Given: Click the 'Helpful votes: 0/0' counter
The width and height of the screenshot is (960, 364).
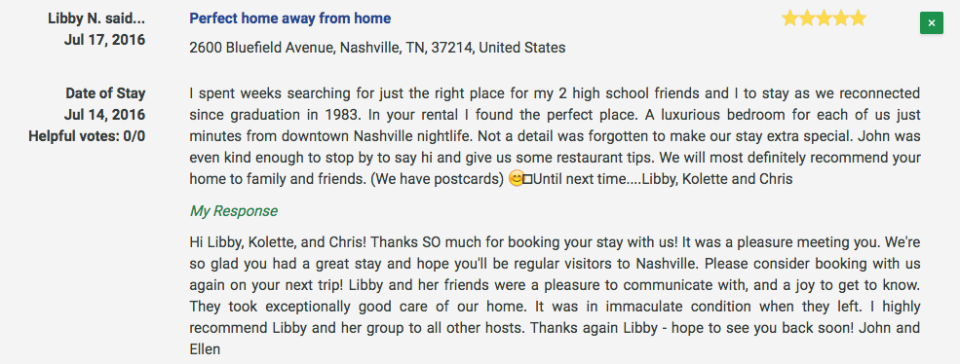Looking at the screenshot, I should [x=87, y=136].
